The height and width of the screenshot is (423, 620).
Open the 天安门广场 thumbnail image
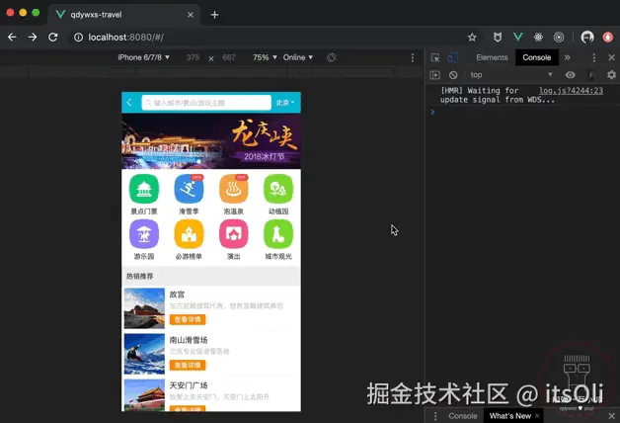[144, 395]
